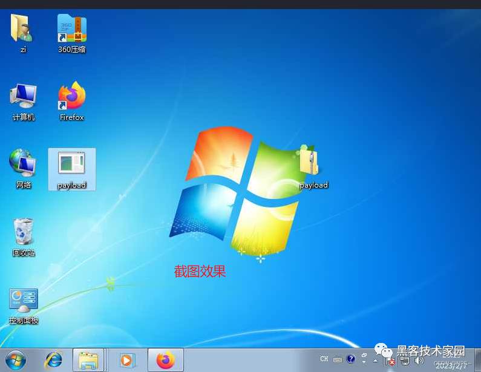Select the 网络 desktop icon
Image resolution: width=481 pixels, height=372 pixels.
[24, 169]
